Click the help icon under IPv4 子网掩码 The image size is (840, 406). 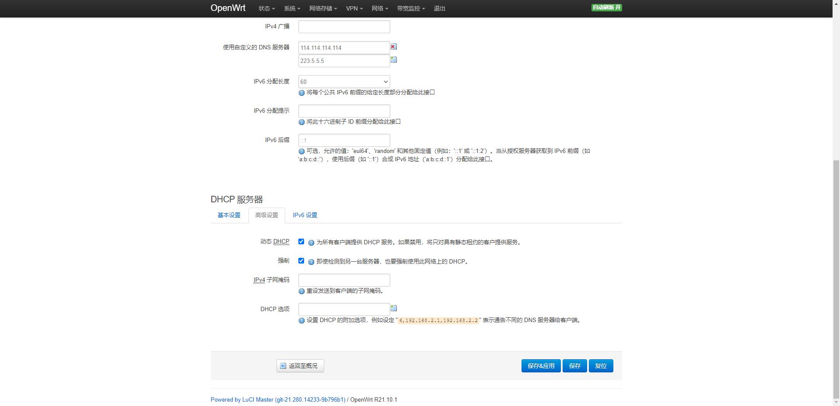pyautogui.click(x=301, y=291)
